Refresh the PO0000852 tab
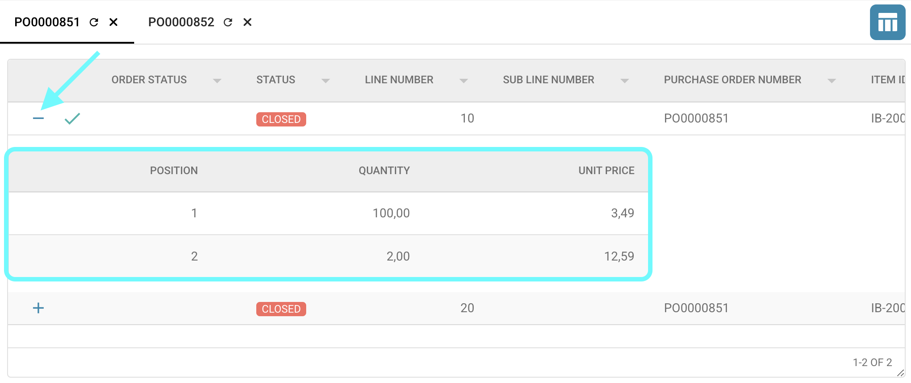Viewport: 911px width, 383px height. click(x=228, y=22)
